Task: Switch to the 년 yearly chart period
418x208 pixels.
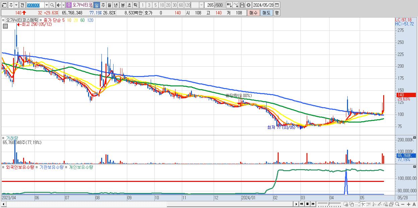Action: point(116,5)
